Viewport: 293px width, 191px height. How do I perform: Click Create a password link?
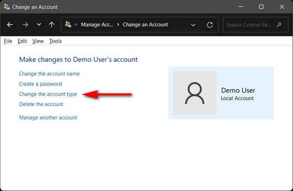(40, 84)
